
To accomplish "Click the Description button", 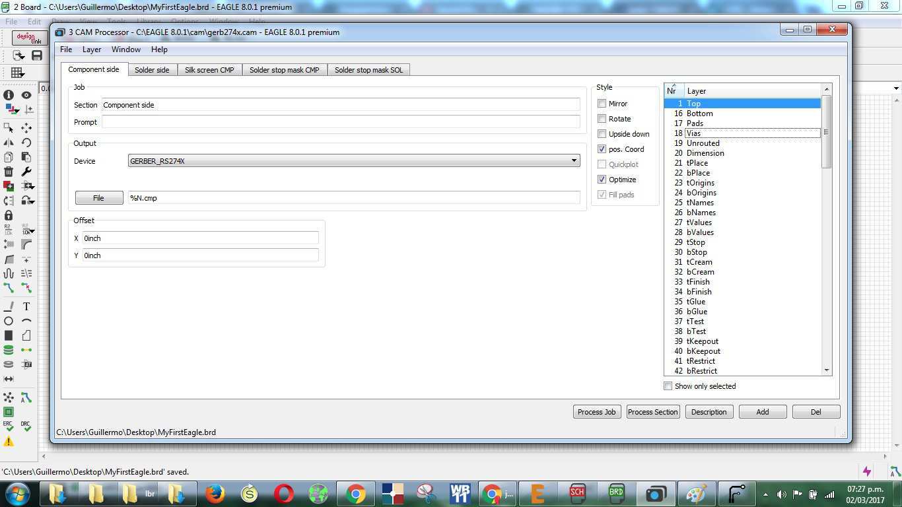I will tap(709, 412).
